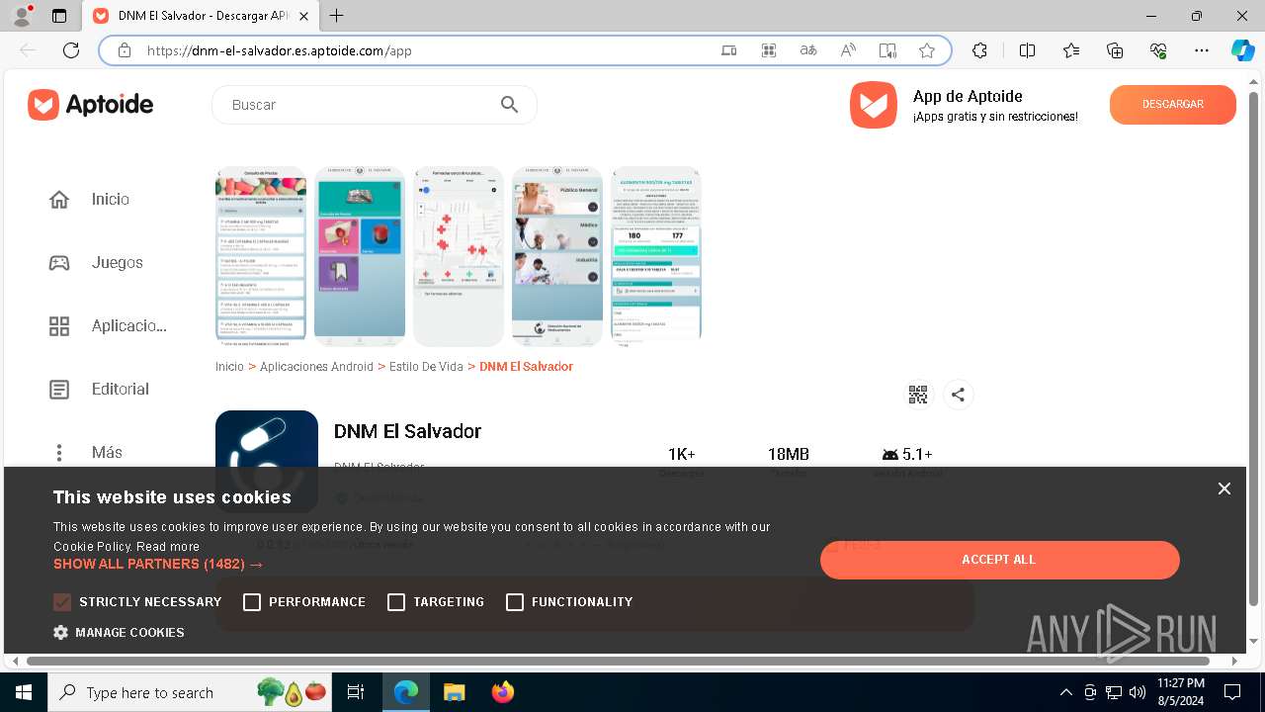Open Edge Favorites list icon

tap(1071, 50)
